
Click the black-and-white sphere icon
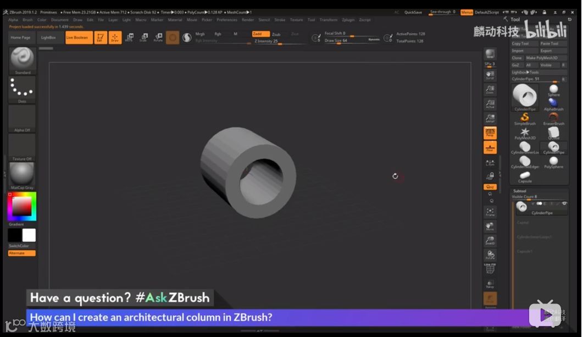[x=187, y=37]
